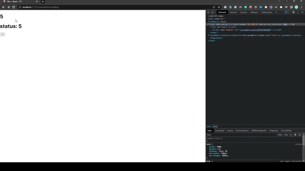Select the Vite + React + TS tab

pyautogui.click(x=19, y=2)
